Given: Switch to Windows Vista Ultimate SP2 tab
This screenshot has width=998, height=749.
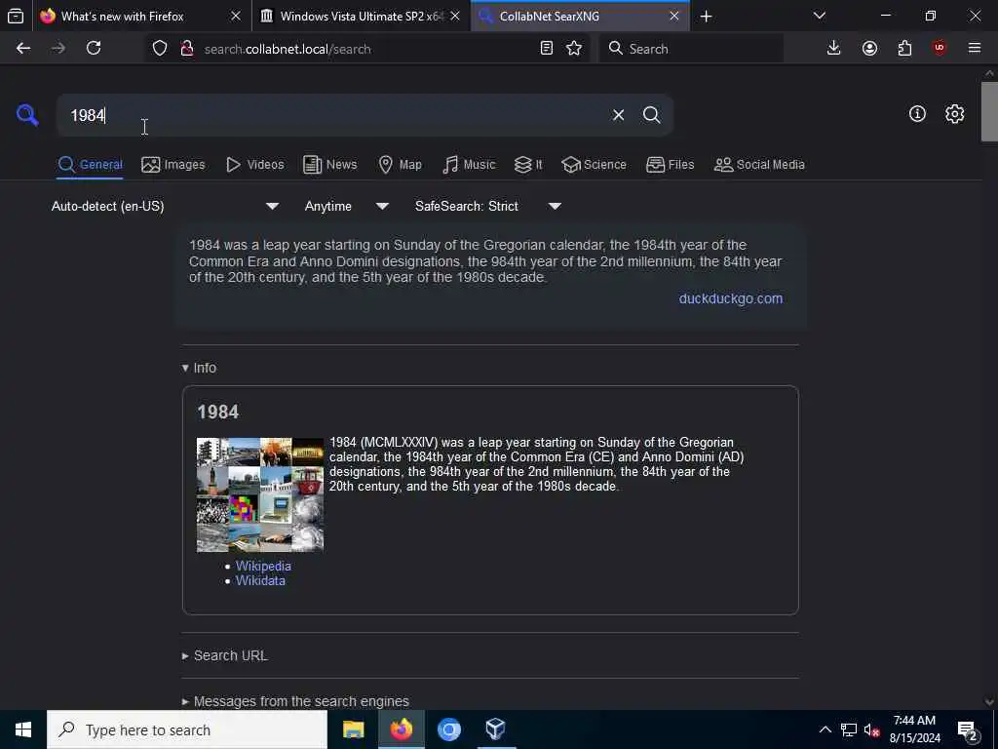Looking at the screenshot, I should (361, 16).
